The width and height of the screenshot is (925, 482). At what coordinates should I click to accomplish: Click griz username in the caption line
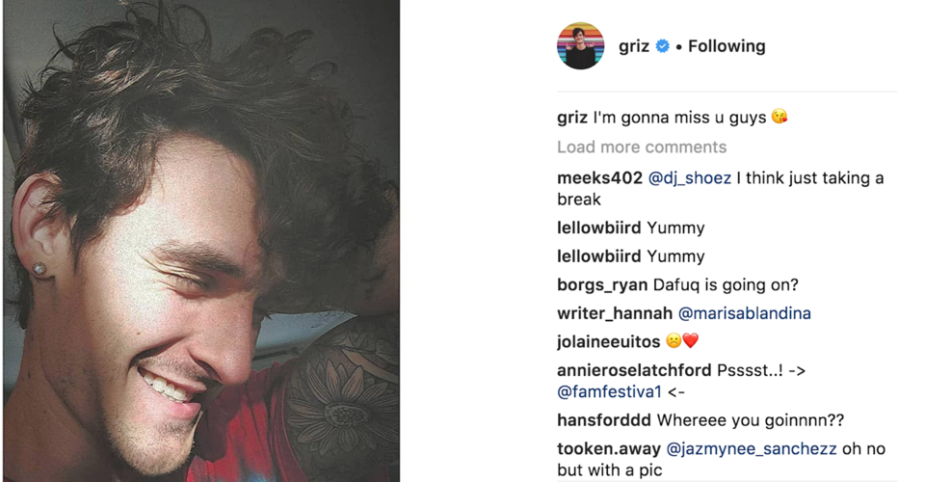point(572,118)
